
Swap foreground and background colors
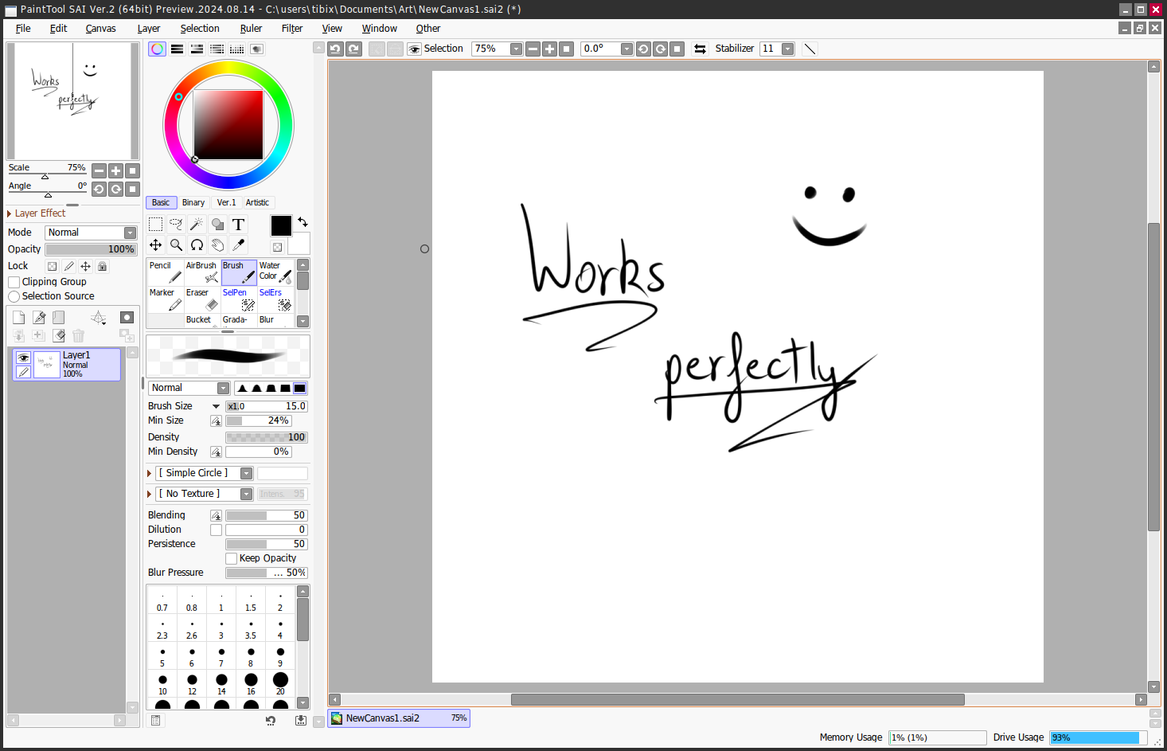[302, 222]
